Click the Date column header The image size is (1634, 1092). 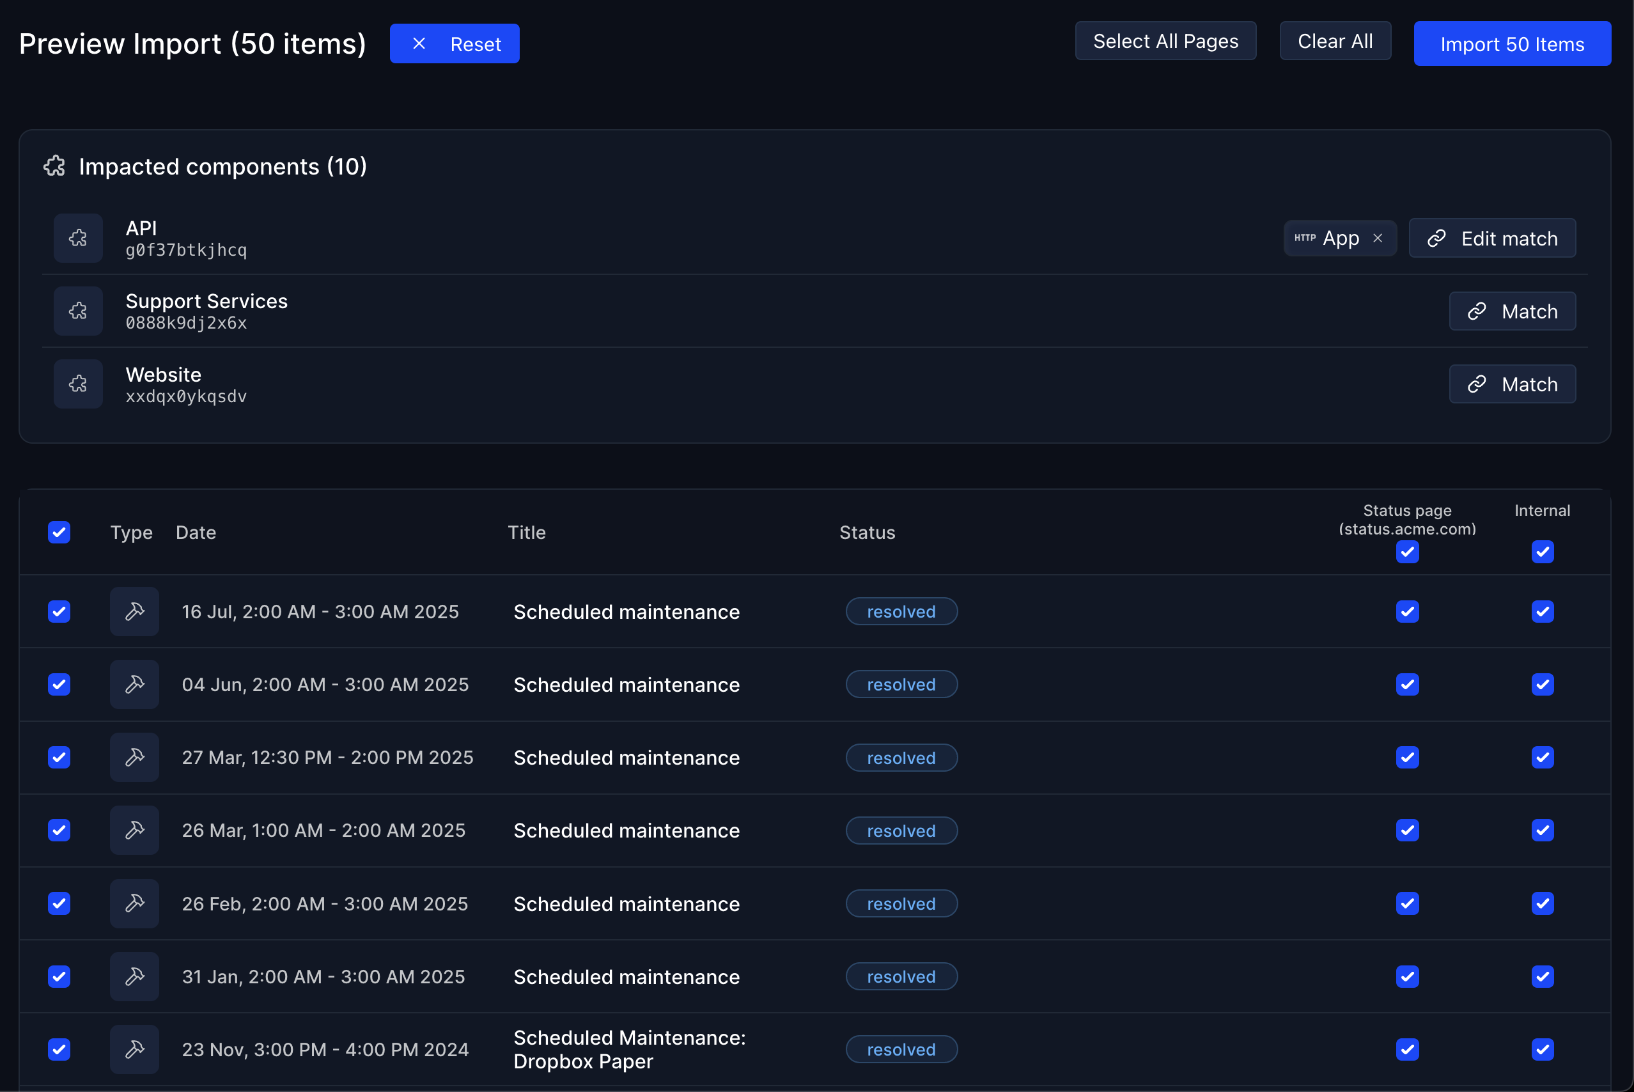196,532
